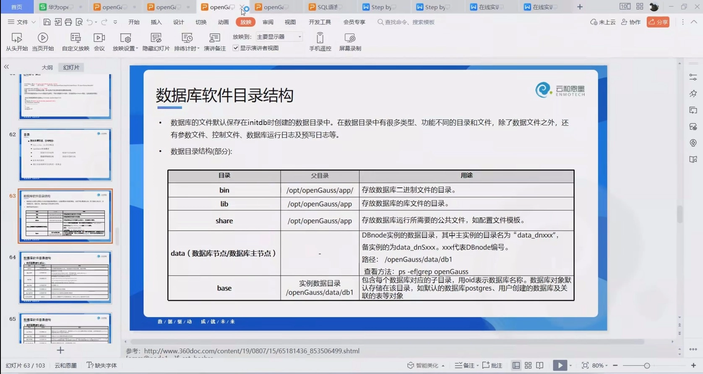The image size is (703, 374).
Task: Click 缺失字体 missing fonts button
Action: pyautogui.click(x=102, y=366)
